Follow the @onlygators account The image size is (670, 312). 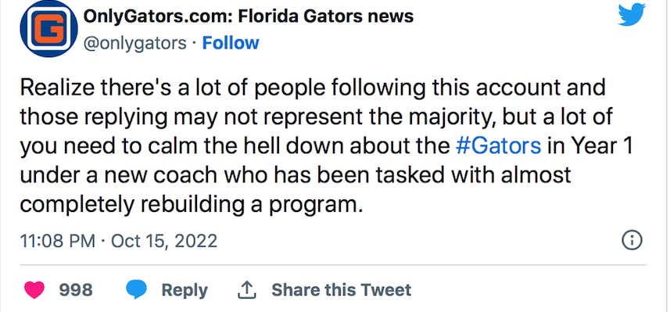click(231, 43)
